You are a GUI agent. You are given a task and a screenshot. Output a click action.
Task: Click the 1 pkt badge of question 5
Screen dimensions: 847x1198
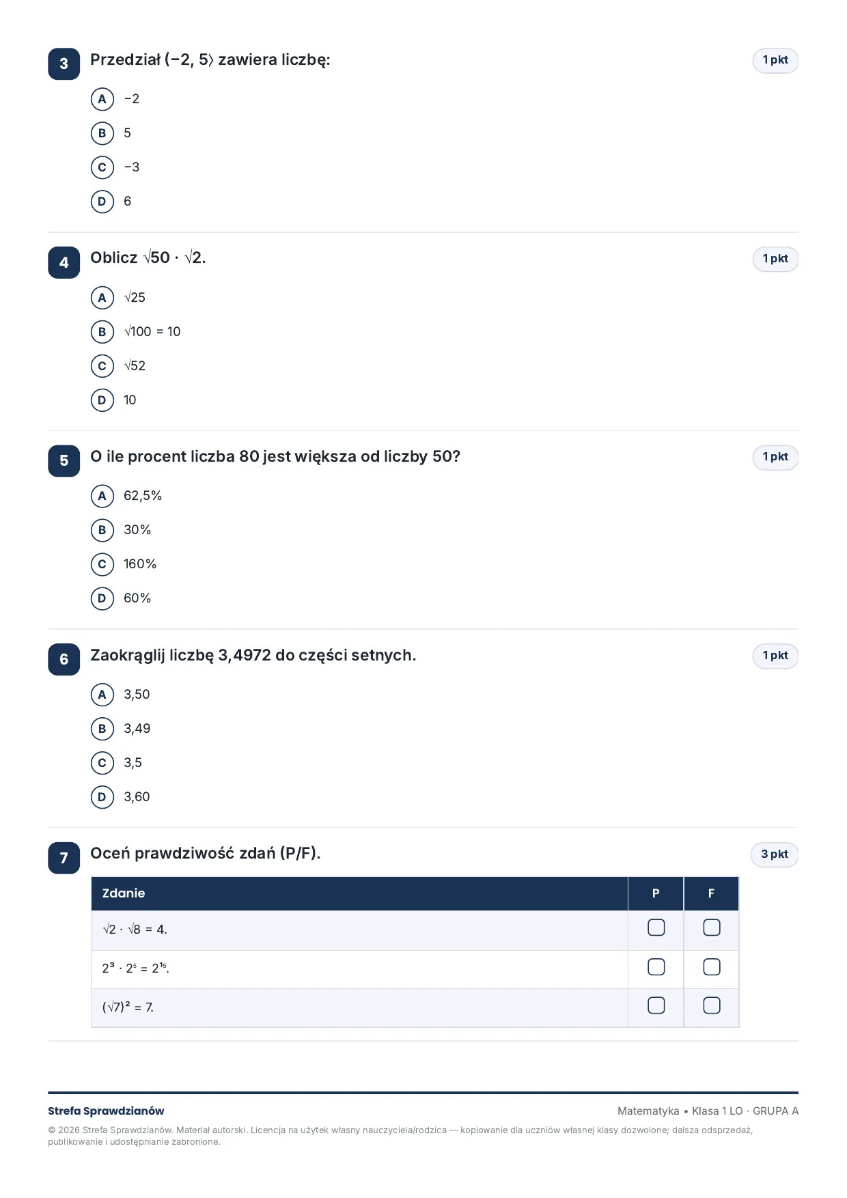tap(775, 457)
